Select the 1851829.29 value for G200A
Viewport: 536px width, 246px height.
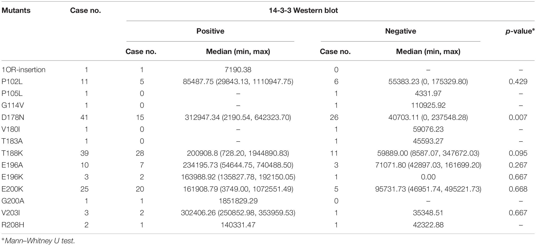(x=238, y=201)
